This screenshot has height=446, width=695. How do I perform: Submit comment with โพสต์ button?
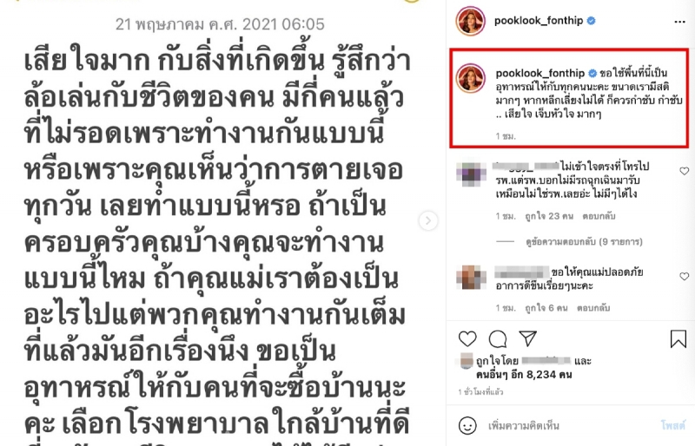click(673, 426)
